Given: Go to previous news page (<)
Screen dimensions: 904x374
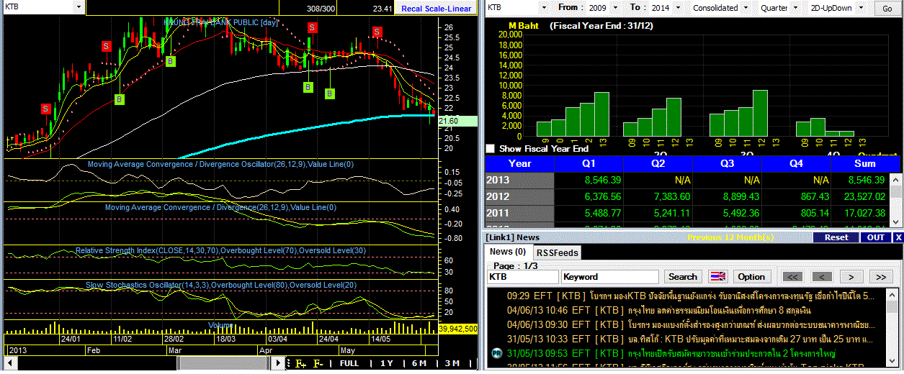Looking at the screenshot, I should coord(822,277).
